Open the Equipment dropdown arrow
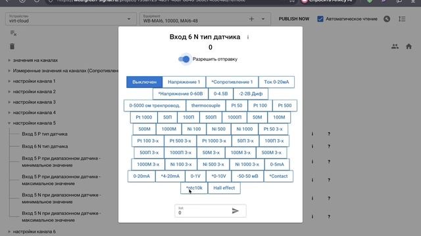This screenshot has width=421, height=236. click(x=263, y=19)
